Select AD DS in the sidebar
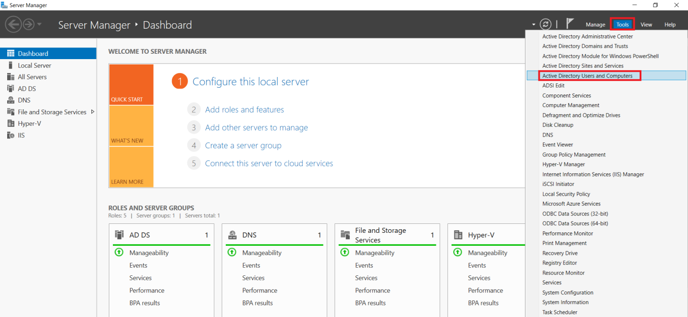The height and width of the screenshot is (317, 688). (x=27, y=88)
